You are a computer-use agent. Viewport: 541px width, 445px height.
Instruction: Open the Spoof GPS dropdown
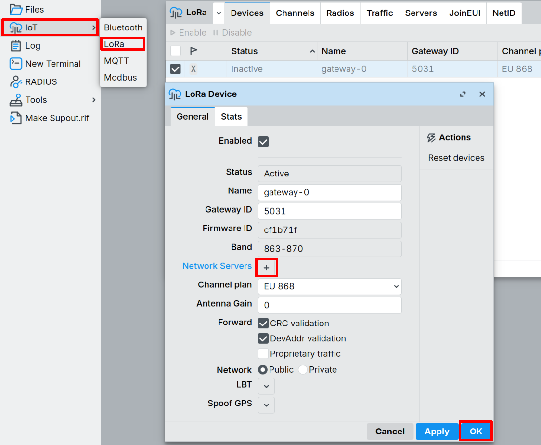click(266, 405)
